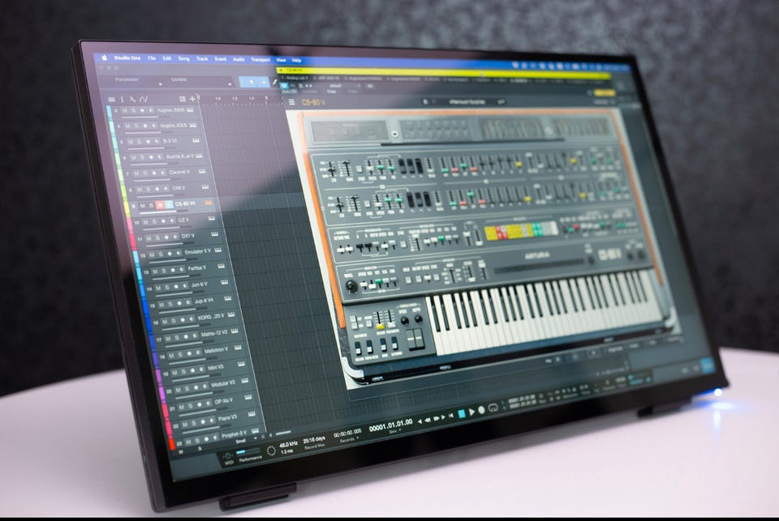Open the Track menu

click(x=202, y=58)
